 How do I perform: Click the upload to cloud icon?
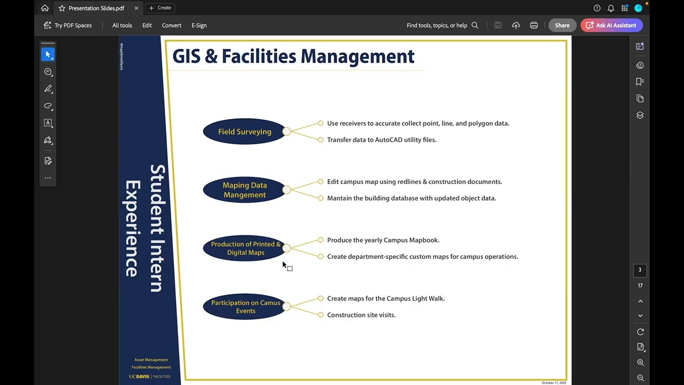pyautogui.click(x=516, y=25)
